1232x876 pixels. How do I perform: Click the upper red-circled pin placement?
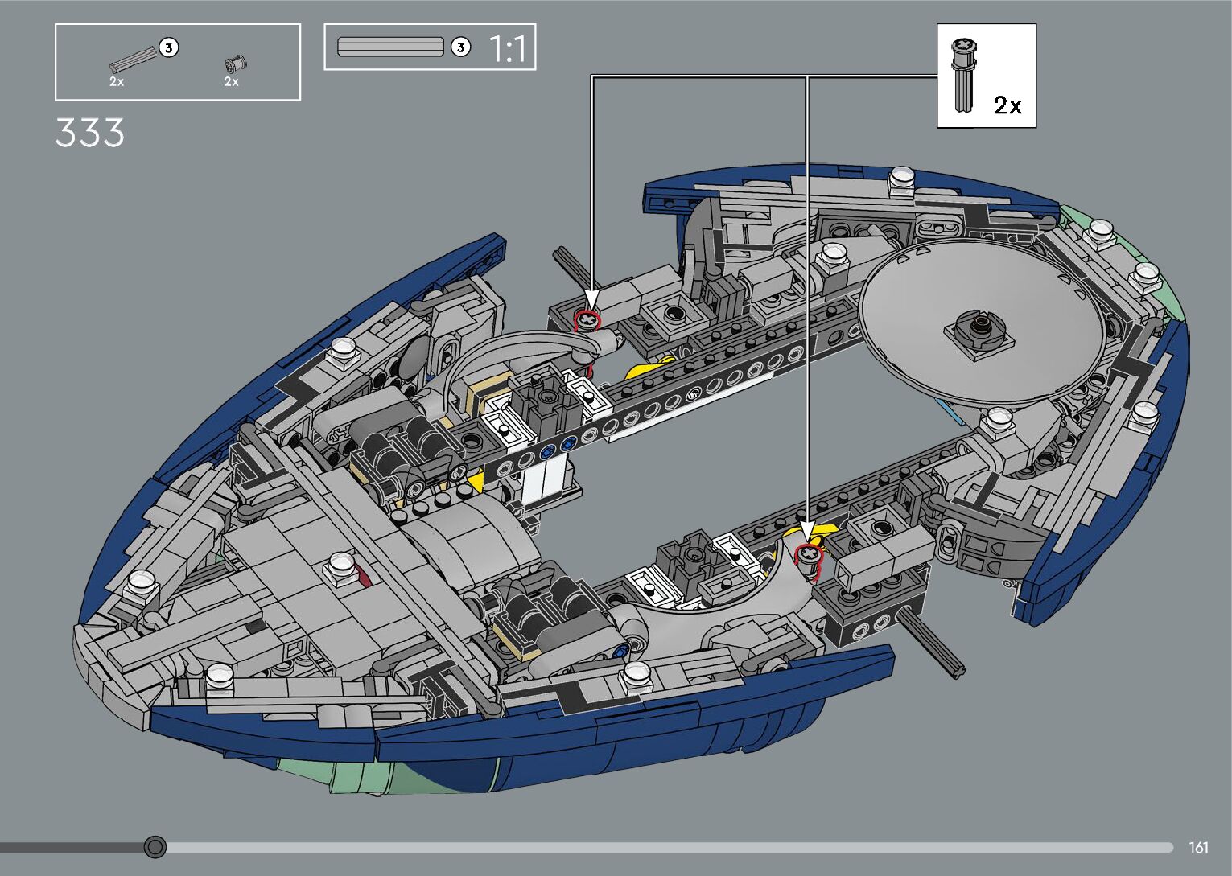coord(588,320)
